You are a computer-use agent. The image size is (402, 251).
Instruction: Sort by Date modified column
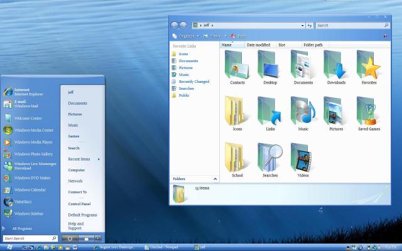pyautogui.click(x=261, y=45)
